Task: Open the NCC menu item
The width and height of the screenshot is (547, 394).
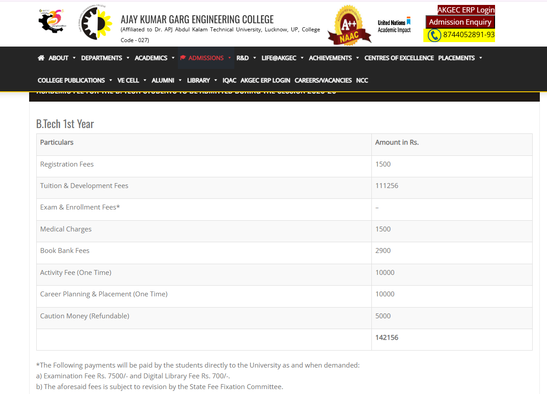Action: 362,80
